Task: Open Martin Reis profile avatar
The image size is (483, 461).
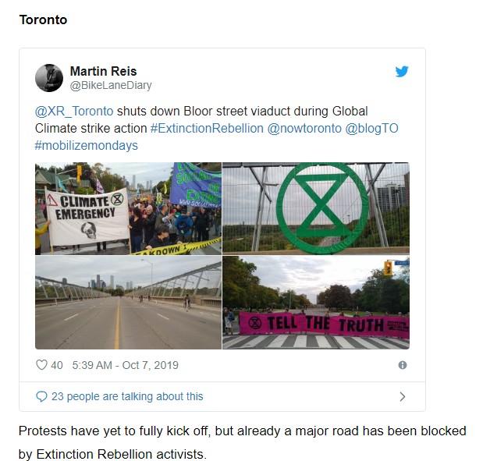Action: click(49, 78)
